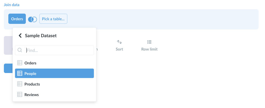The height and width of the screenshot is (108, 265).
Task: Pick Reviews from the table list
Action: pyautogui.click(x=54, y=94)
